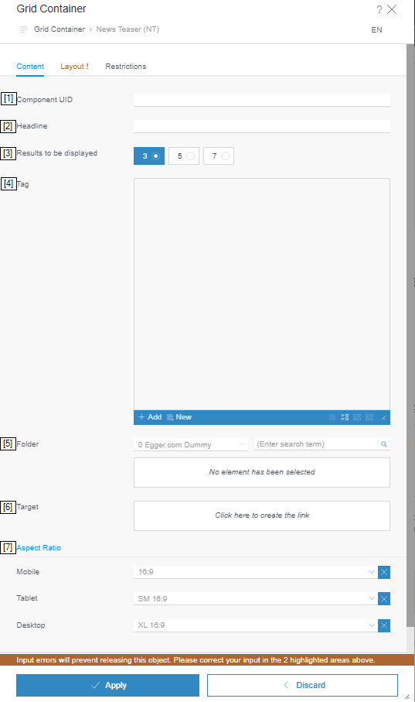This screenshot has height=702, width=415.
Task: Click the breadcrumb list icon beside Grid Container
Action: click(x=24, y=29)
